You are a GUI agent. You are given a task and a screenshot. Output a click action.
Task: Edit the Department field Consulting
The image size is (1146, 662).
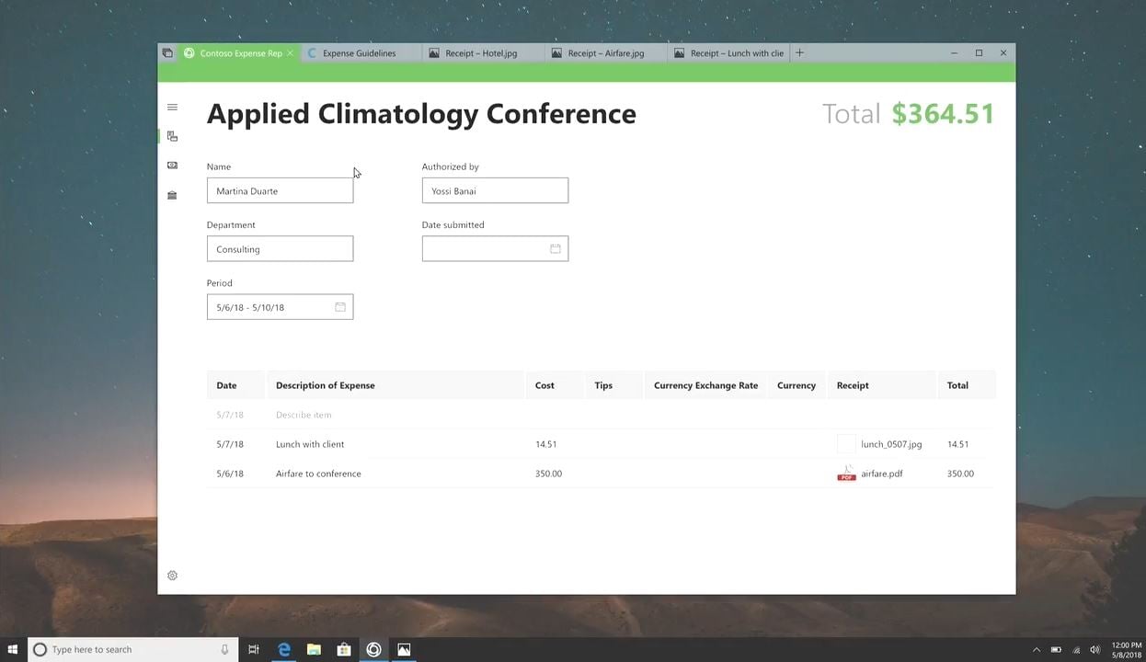[280, 249]
